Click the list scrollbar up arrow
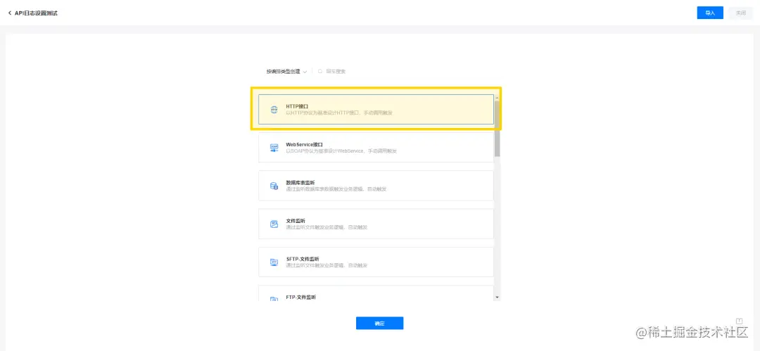This screenshot has height=351, width=760. 498,98
